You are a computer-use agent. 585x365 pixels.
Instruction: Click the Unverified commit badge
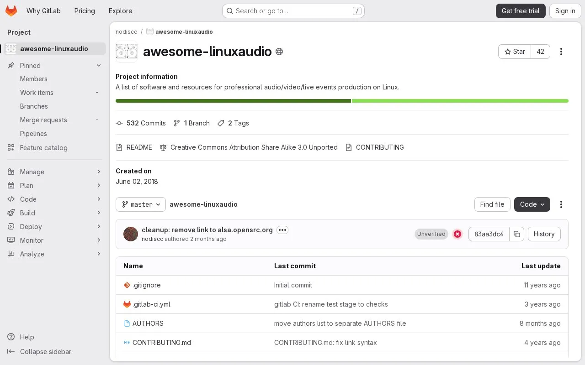click(431, 234)
